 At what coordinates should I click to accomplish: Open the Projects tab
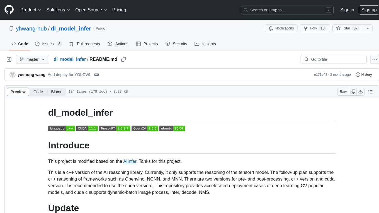tap(147, 44)
